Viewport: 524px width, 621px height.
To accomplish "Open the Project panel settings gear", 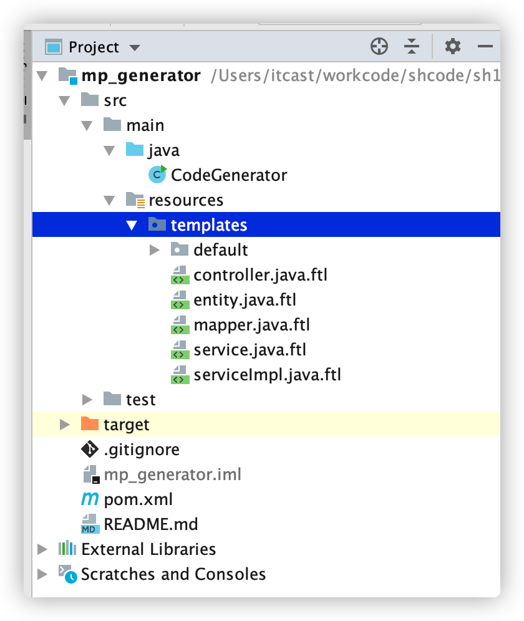I will 452,47.
